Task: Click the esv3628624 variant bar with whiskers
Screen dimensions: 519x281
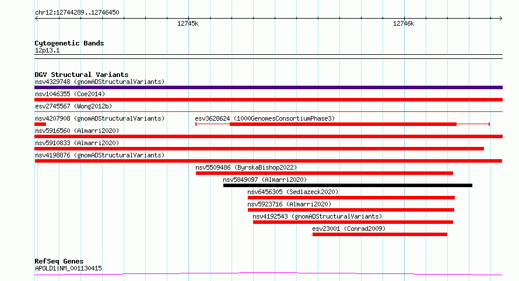Action: coord(342,124)
